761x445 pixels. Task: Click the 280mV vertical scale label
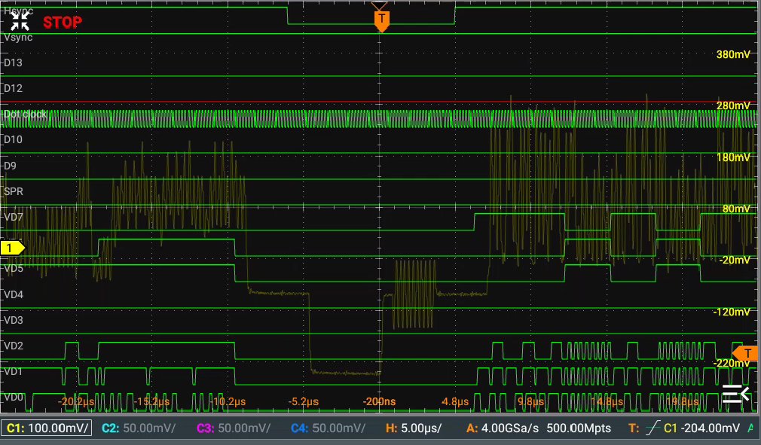pos(733,105)
